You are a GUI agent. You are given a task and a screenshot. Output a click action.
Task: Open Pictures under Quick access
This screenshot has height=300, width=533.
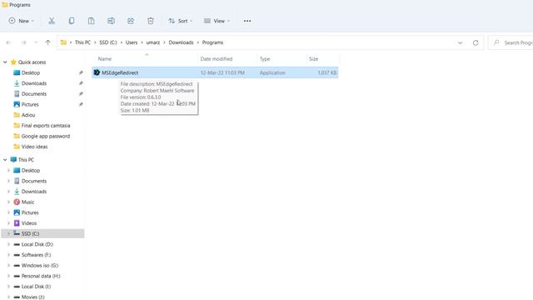30,104
